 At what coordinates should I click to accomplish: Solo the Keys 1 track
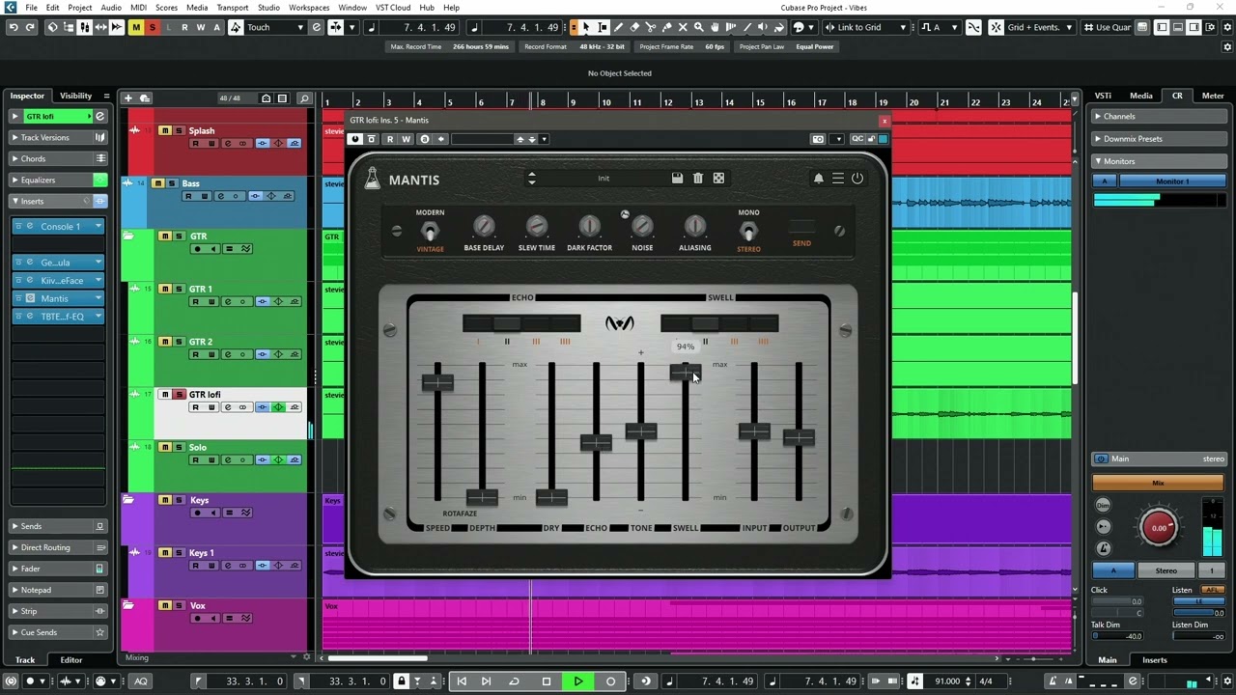click(x=179, y=552)
